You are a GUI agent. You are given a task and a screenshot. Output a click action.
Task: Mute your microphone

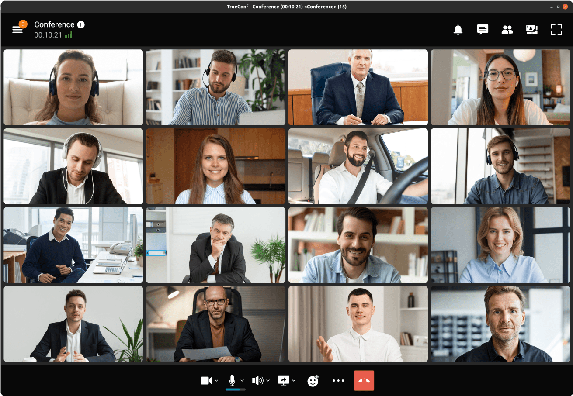click(x=232, y=379)
